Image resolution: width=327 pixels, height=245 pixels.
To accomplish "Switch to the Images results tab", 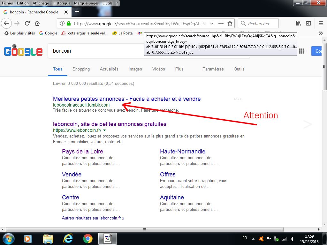I will tap(135, 69).
